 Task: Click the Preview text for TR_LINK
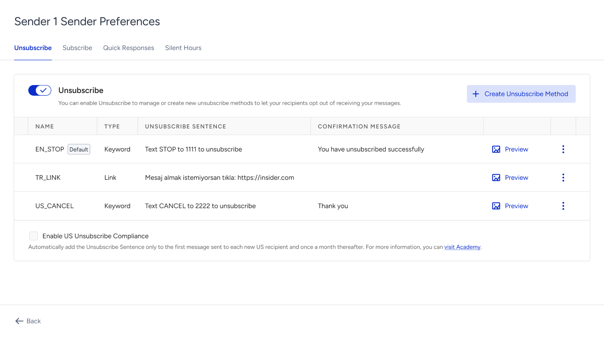click(x=516, y=178)
